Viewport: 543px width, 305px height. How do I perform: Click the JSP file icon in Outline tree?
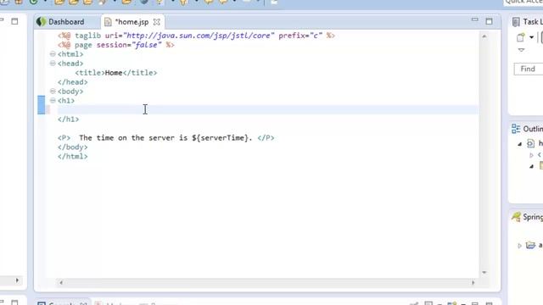530,143
